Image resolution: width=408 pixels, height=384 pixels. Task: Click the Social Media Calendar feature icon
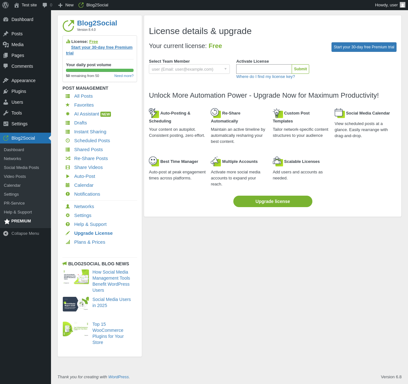[339, 113]
